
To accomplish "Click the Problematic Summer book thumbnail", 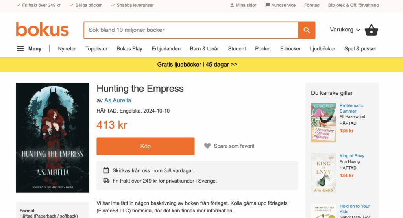I will tap(324, 123).
